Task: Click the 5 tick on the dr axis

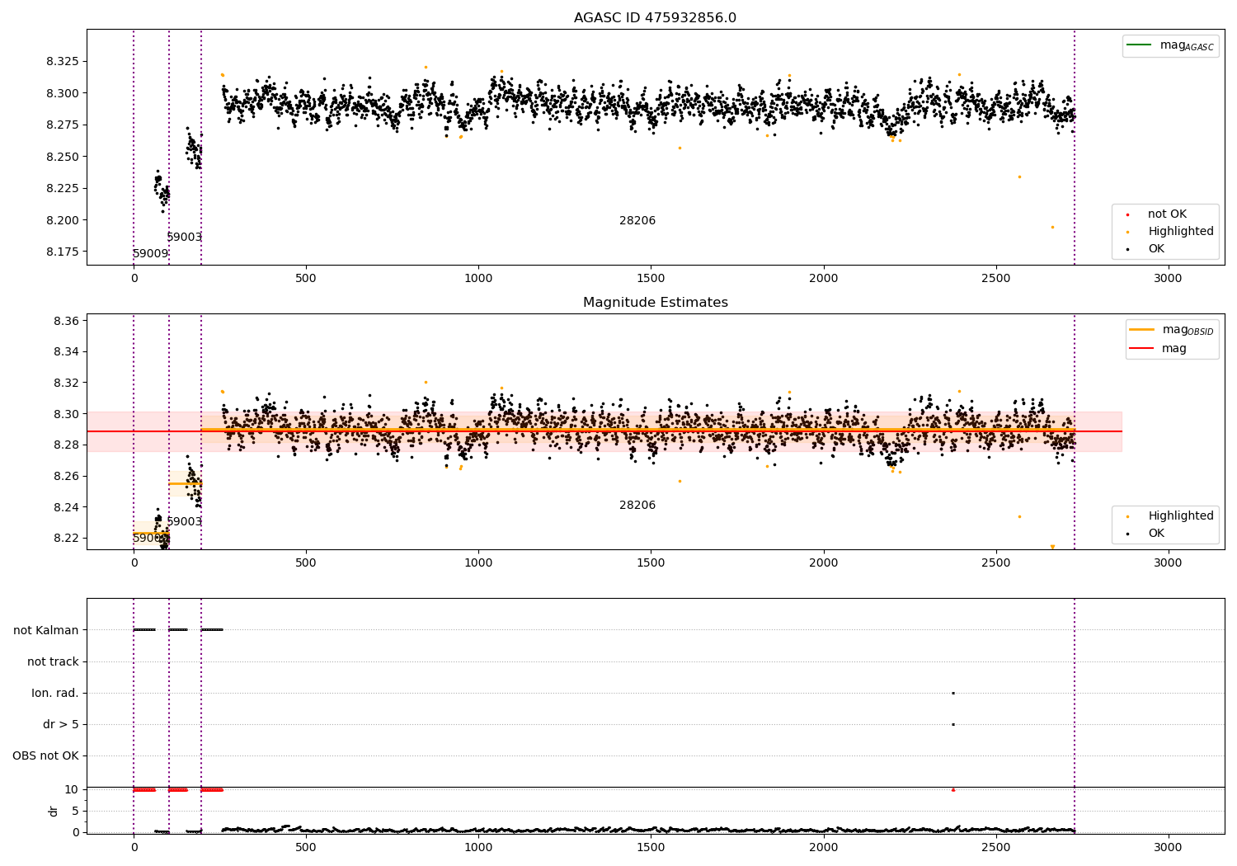Action: click(x=76, y=812)
